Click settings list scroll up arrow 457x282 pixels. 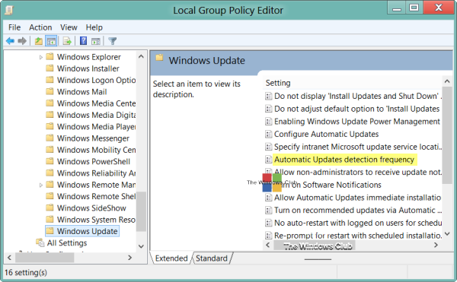click(447, 81)
